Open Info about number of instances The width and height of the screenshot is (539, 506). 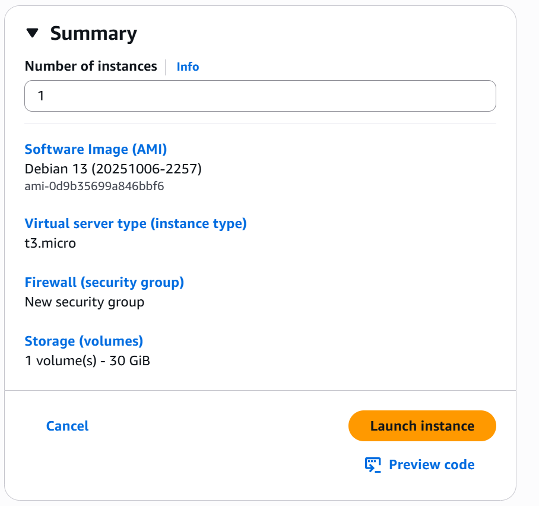[188, 67]
